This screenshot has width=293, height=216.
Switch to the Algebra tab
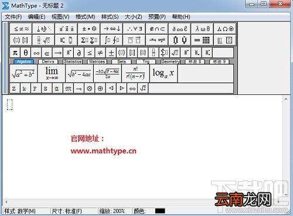pyautogui.click(x=23, y=61)
